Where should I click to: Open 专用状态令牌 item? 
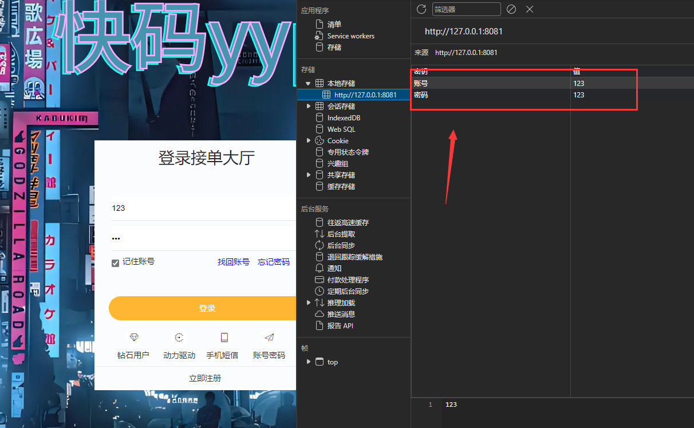pyautogui.click(x=348, y=152)
